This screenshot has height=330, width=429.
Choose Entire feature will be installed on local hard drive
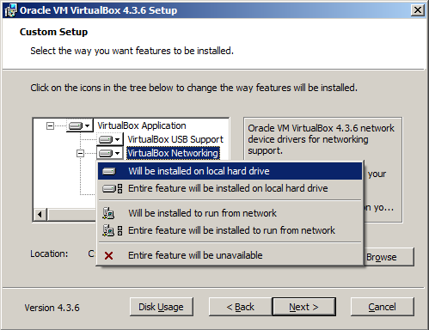pyautogui.click(x=230, y=188)
